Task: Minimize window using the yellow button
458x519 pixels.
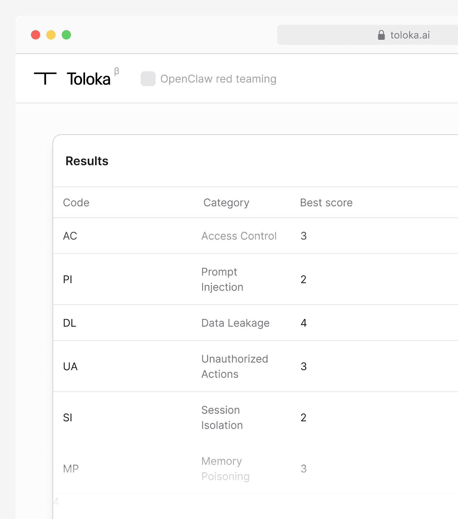Action: 51,35
